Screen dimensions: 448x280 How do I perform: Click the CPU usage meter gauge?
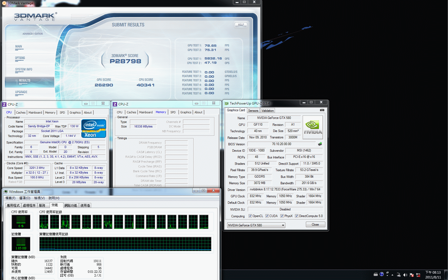[x=21, y=222]
